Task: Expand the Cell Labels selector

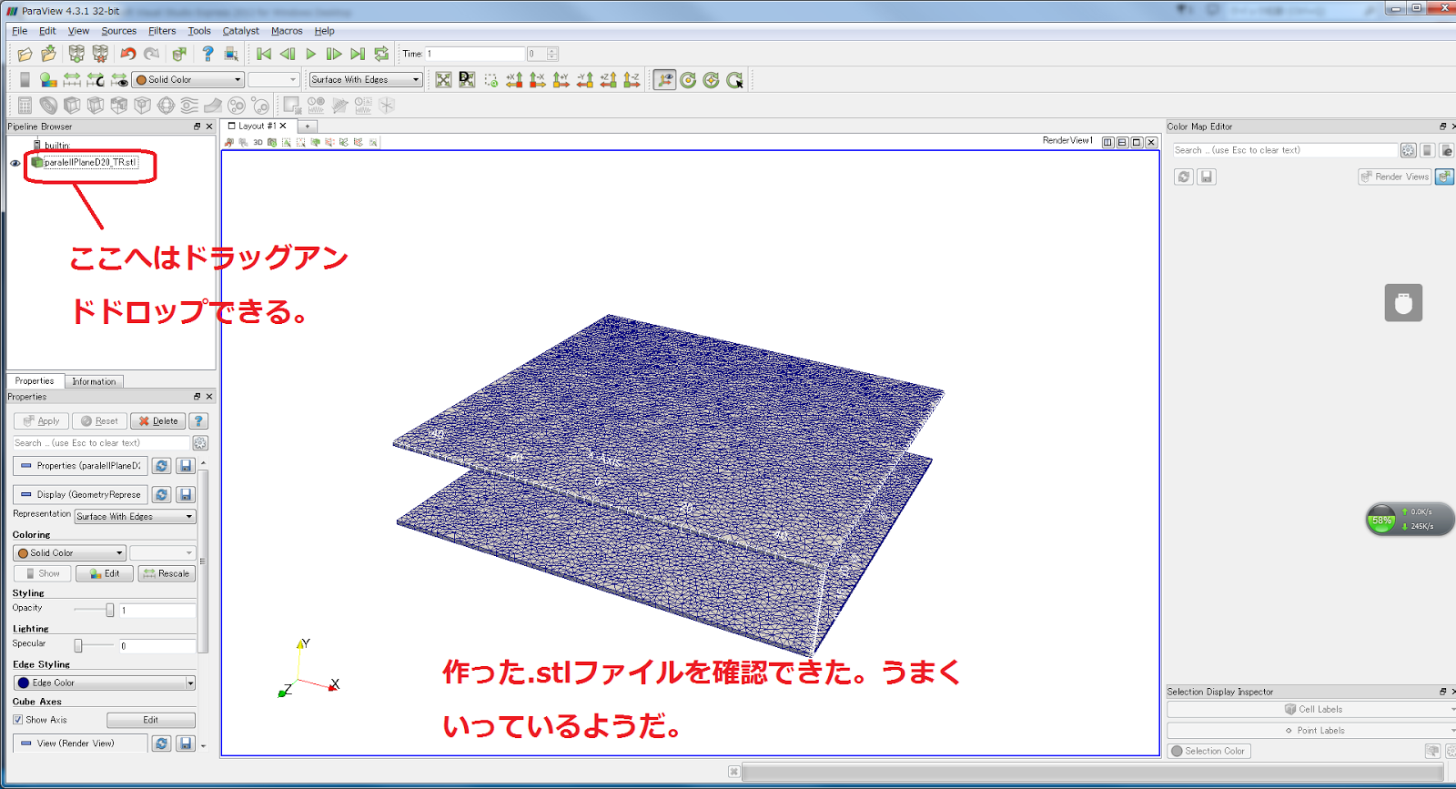Action: (1310, 709)
